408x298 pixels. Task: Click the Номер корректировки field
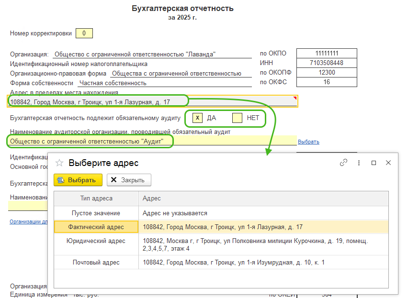pos(84,33)
